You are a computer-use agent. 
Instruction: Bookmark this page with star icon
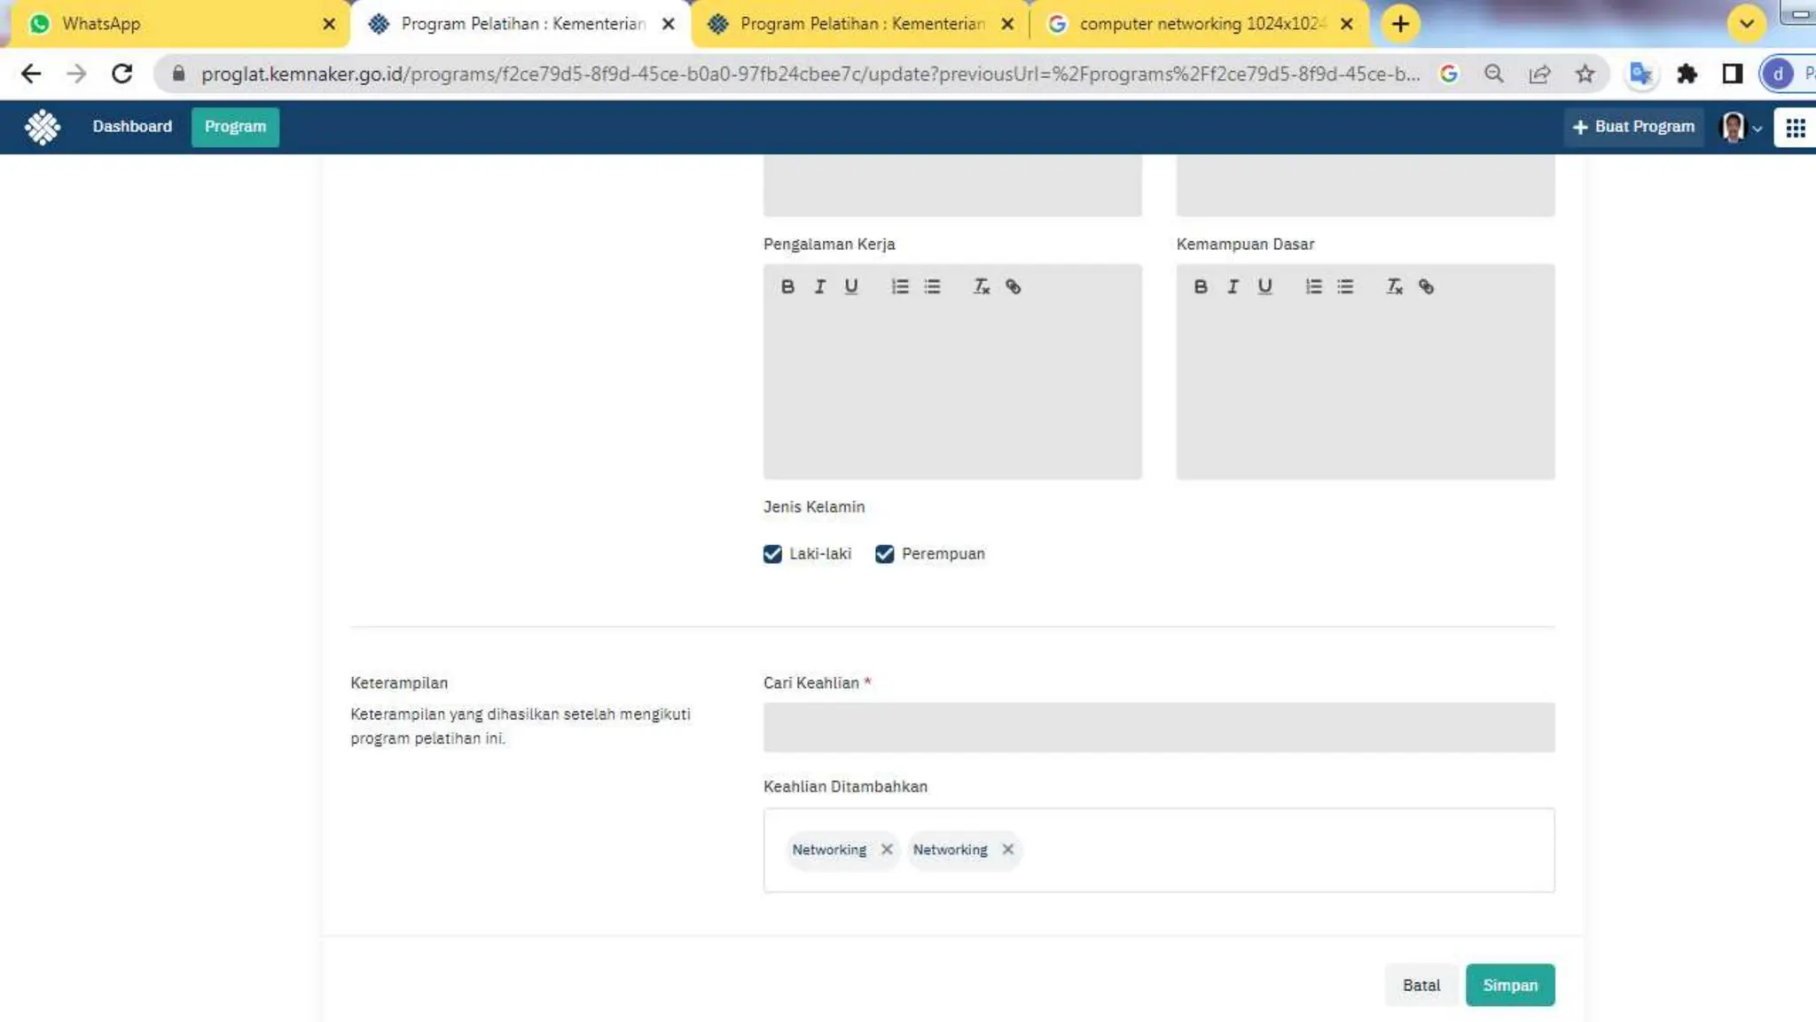pos(1585,74)
